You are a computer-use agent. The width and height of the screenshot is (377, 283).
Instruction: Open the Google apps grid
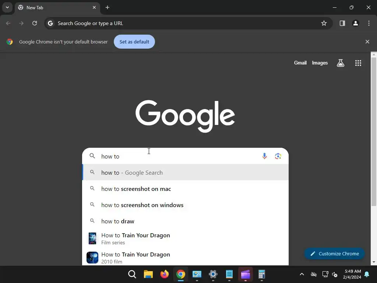358,63
